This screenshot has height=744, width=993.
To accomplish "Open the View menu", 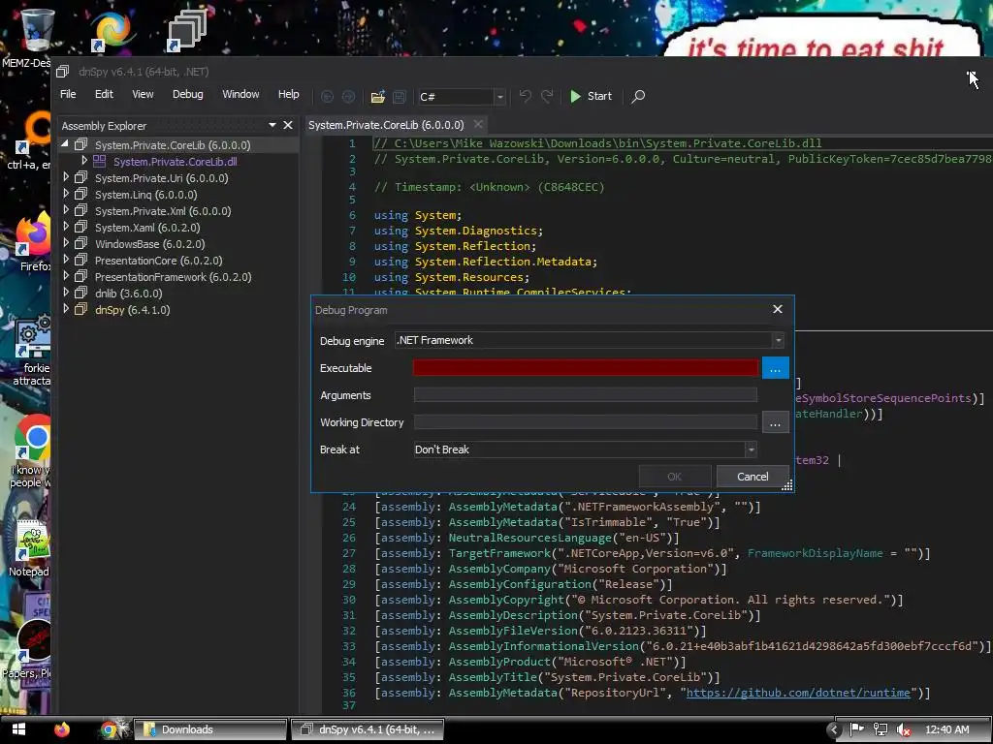I will pyautogui.click(x=143, y=94).
